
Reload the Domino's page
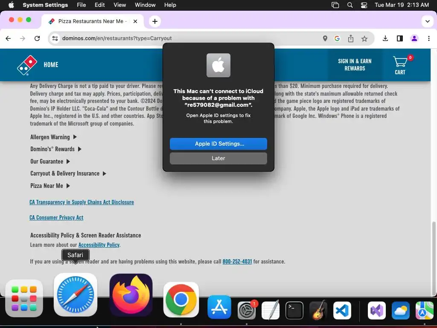(37, 38)
